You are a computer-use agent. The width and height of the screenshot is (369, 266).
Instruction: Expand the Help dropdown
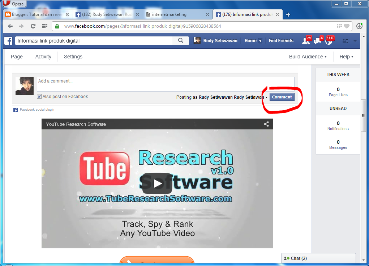346,57
